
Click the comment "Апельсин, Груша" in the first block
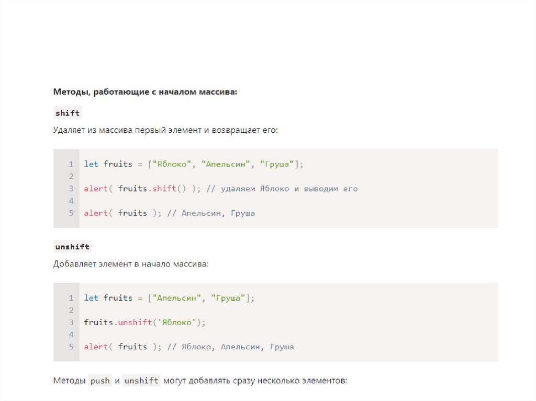tap(218, 213)
